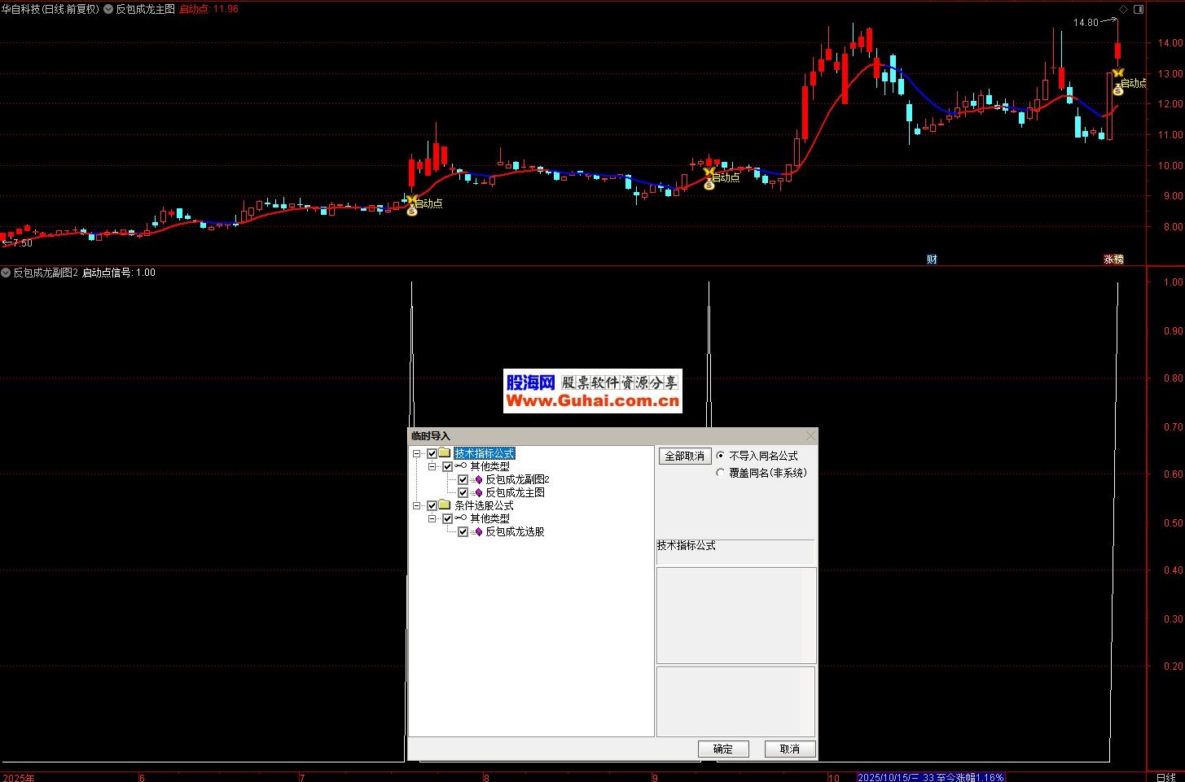Collapse 其他类型 under 技术指标公式

point(432,466)
